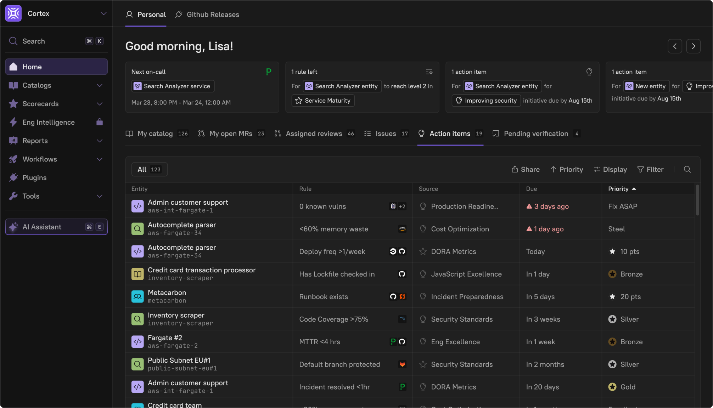713x408 pixels.
Task: Select the All 123 filter chip
Action: 149,169
